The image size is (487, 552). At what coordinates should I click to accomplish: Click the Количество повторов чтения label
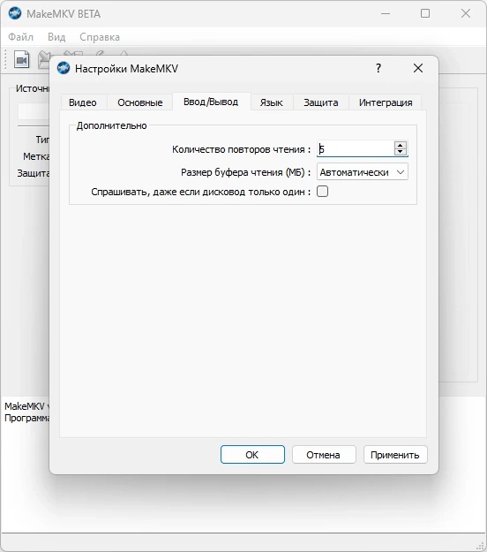point(241,149)
